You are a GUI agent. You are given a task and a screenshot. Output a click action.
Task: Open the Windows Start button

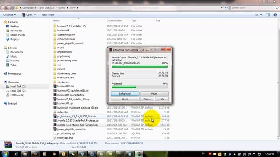(x=5, y=154)
